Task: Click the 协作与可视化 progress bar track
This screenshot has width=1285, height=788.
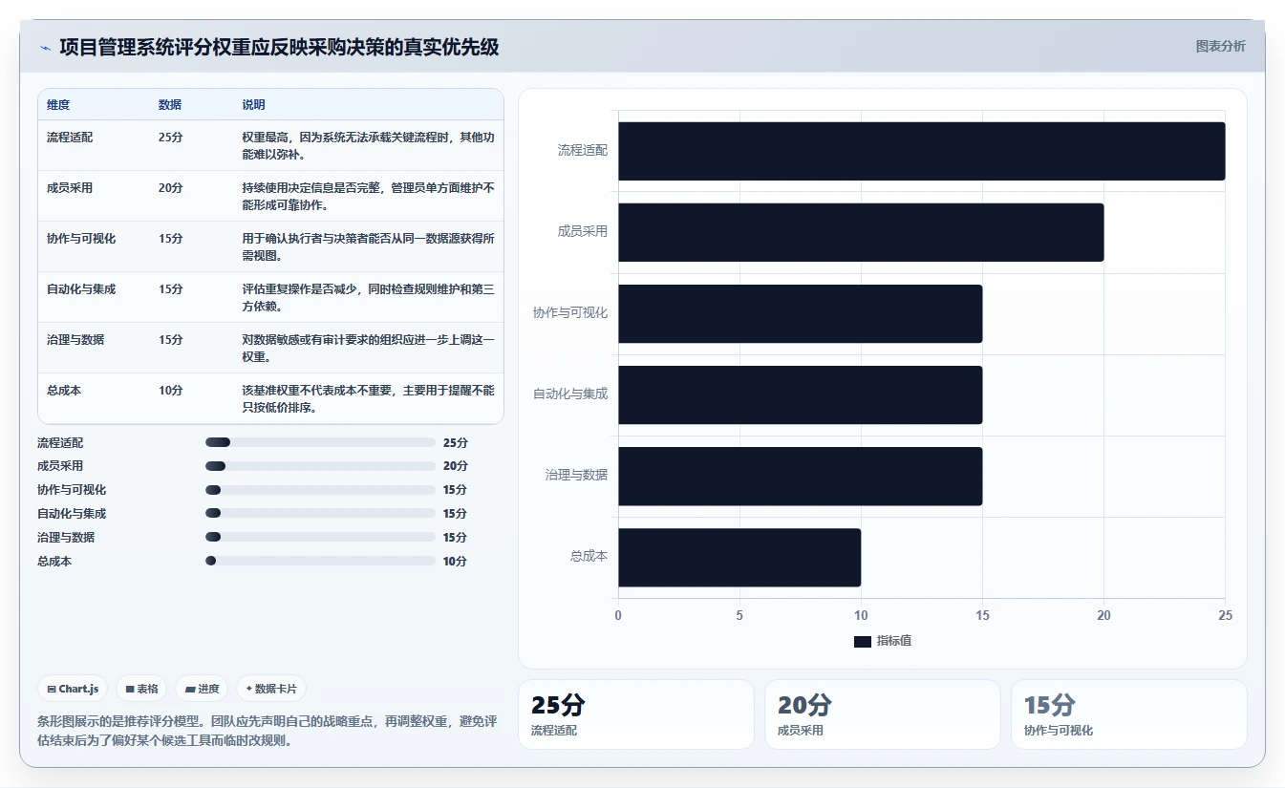Action: (320, 490)
